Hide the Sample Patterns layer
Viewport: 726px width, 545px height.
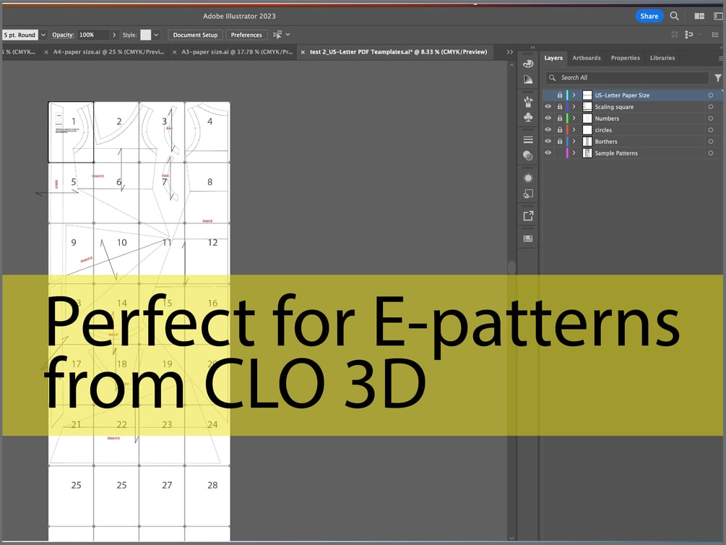click(x=548, y=153)
